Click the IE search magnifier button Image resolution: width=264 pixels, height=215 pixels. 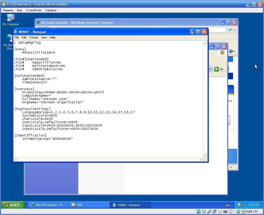tap(230, 30)
